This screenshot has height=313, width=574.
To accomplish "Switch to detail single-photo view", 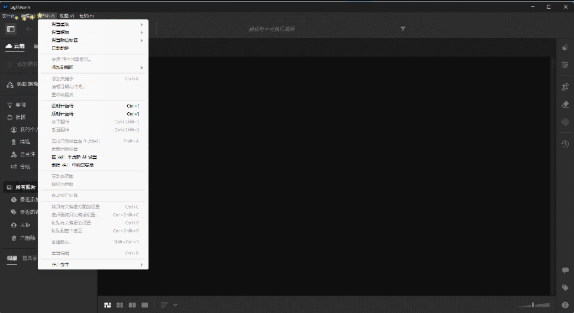I will (x=144, y=305).
